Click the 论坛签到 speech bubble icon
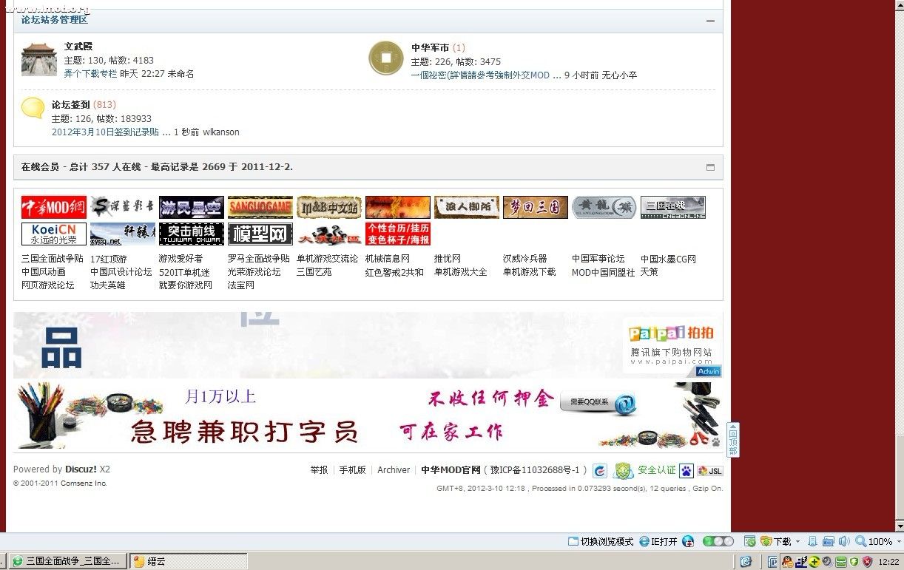This screenshot has height=570, width=904. pyautogui.click(x=33, y=108)
